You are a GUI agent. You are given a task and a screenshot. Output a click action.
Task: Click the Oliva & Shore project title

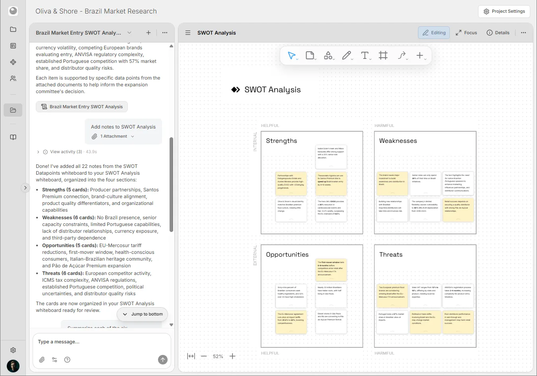pos(96,11)
